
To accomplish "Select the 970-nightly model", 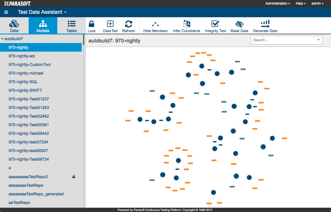I will pyautogui.click(x=41, y=47).
